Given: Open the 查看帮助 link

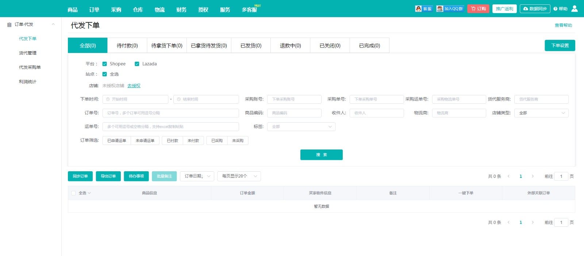Looking at the screenshot, I should click(x=564, y=25).
